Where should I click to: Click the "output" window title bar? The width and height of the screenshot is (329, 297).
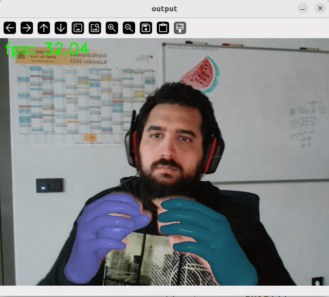pos(164,9)
